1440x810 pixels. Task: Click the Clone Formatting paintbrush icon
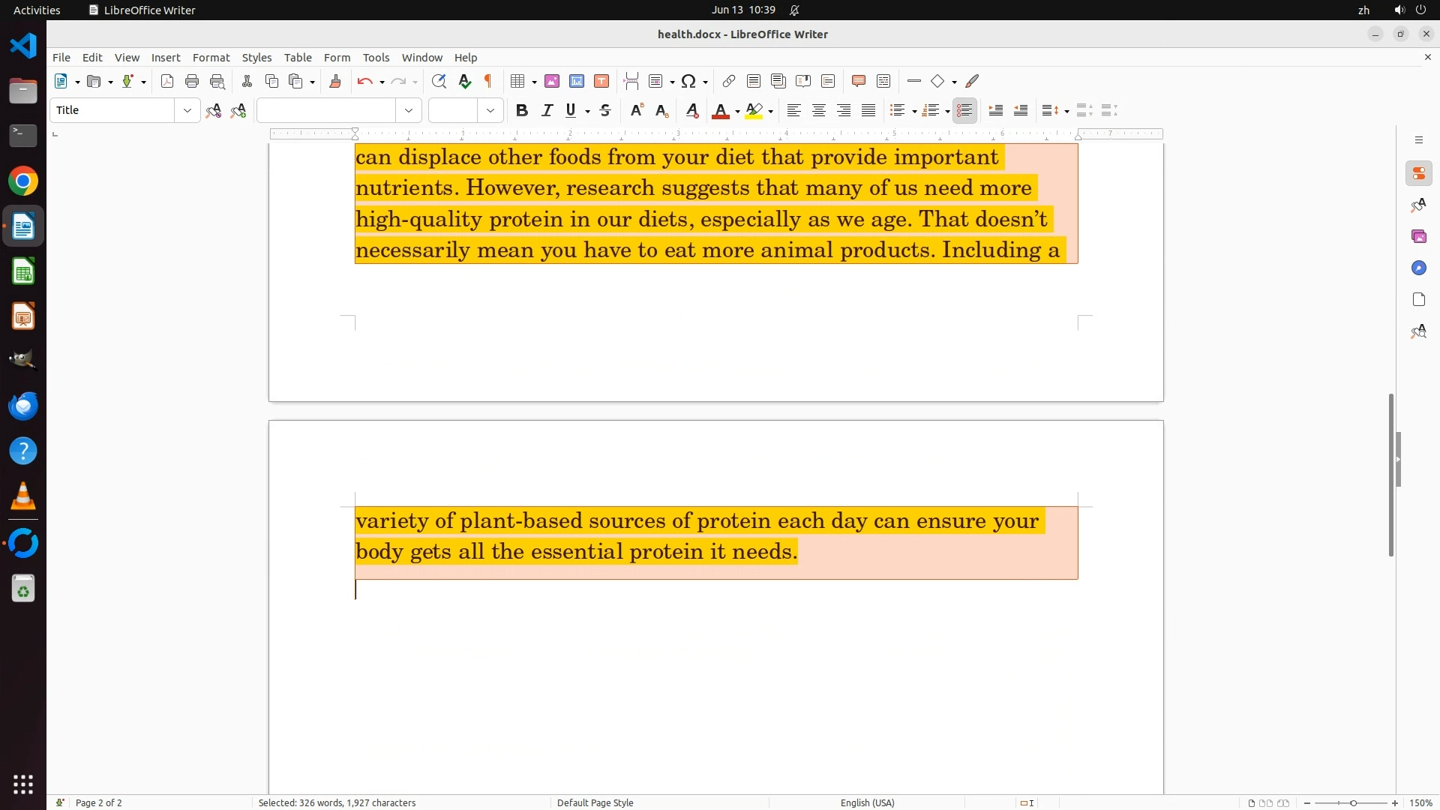coord(335,82)
